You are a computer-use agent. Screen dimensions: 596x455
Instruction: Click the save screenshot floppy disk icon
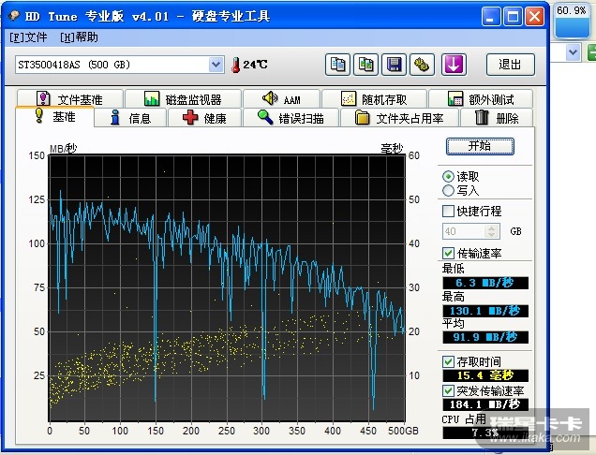[x=395, y=65]
